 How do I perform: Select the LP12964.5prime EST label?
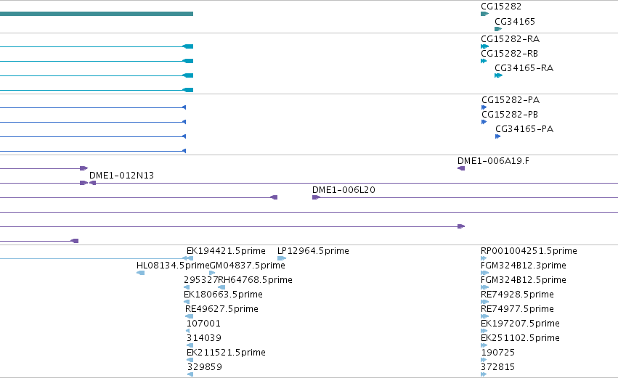click(313, 251)
